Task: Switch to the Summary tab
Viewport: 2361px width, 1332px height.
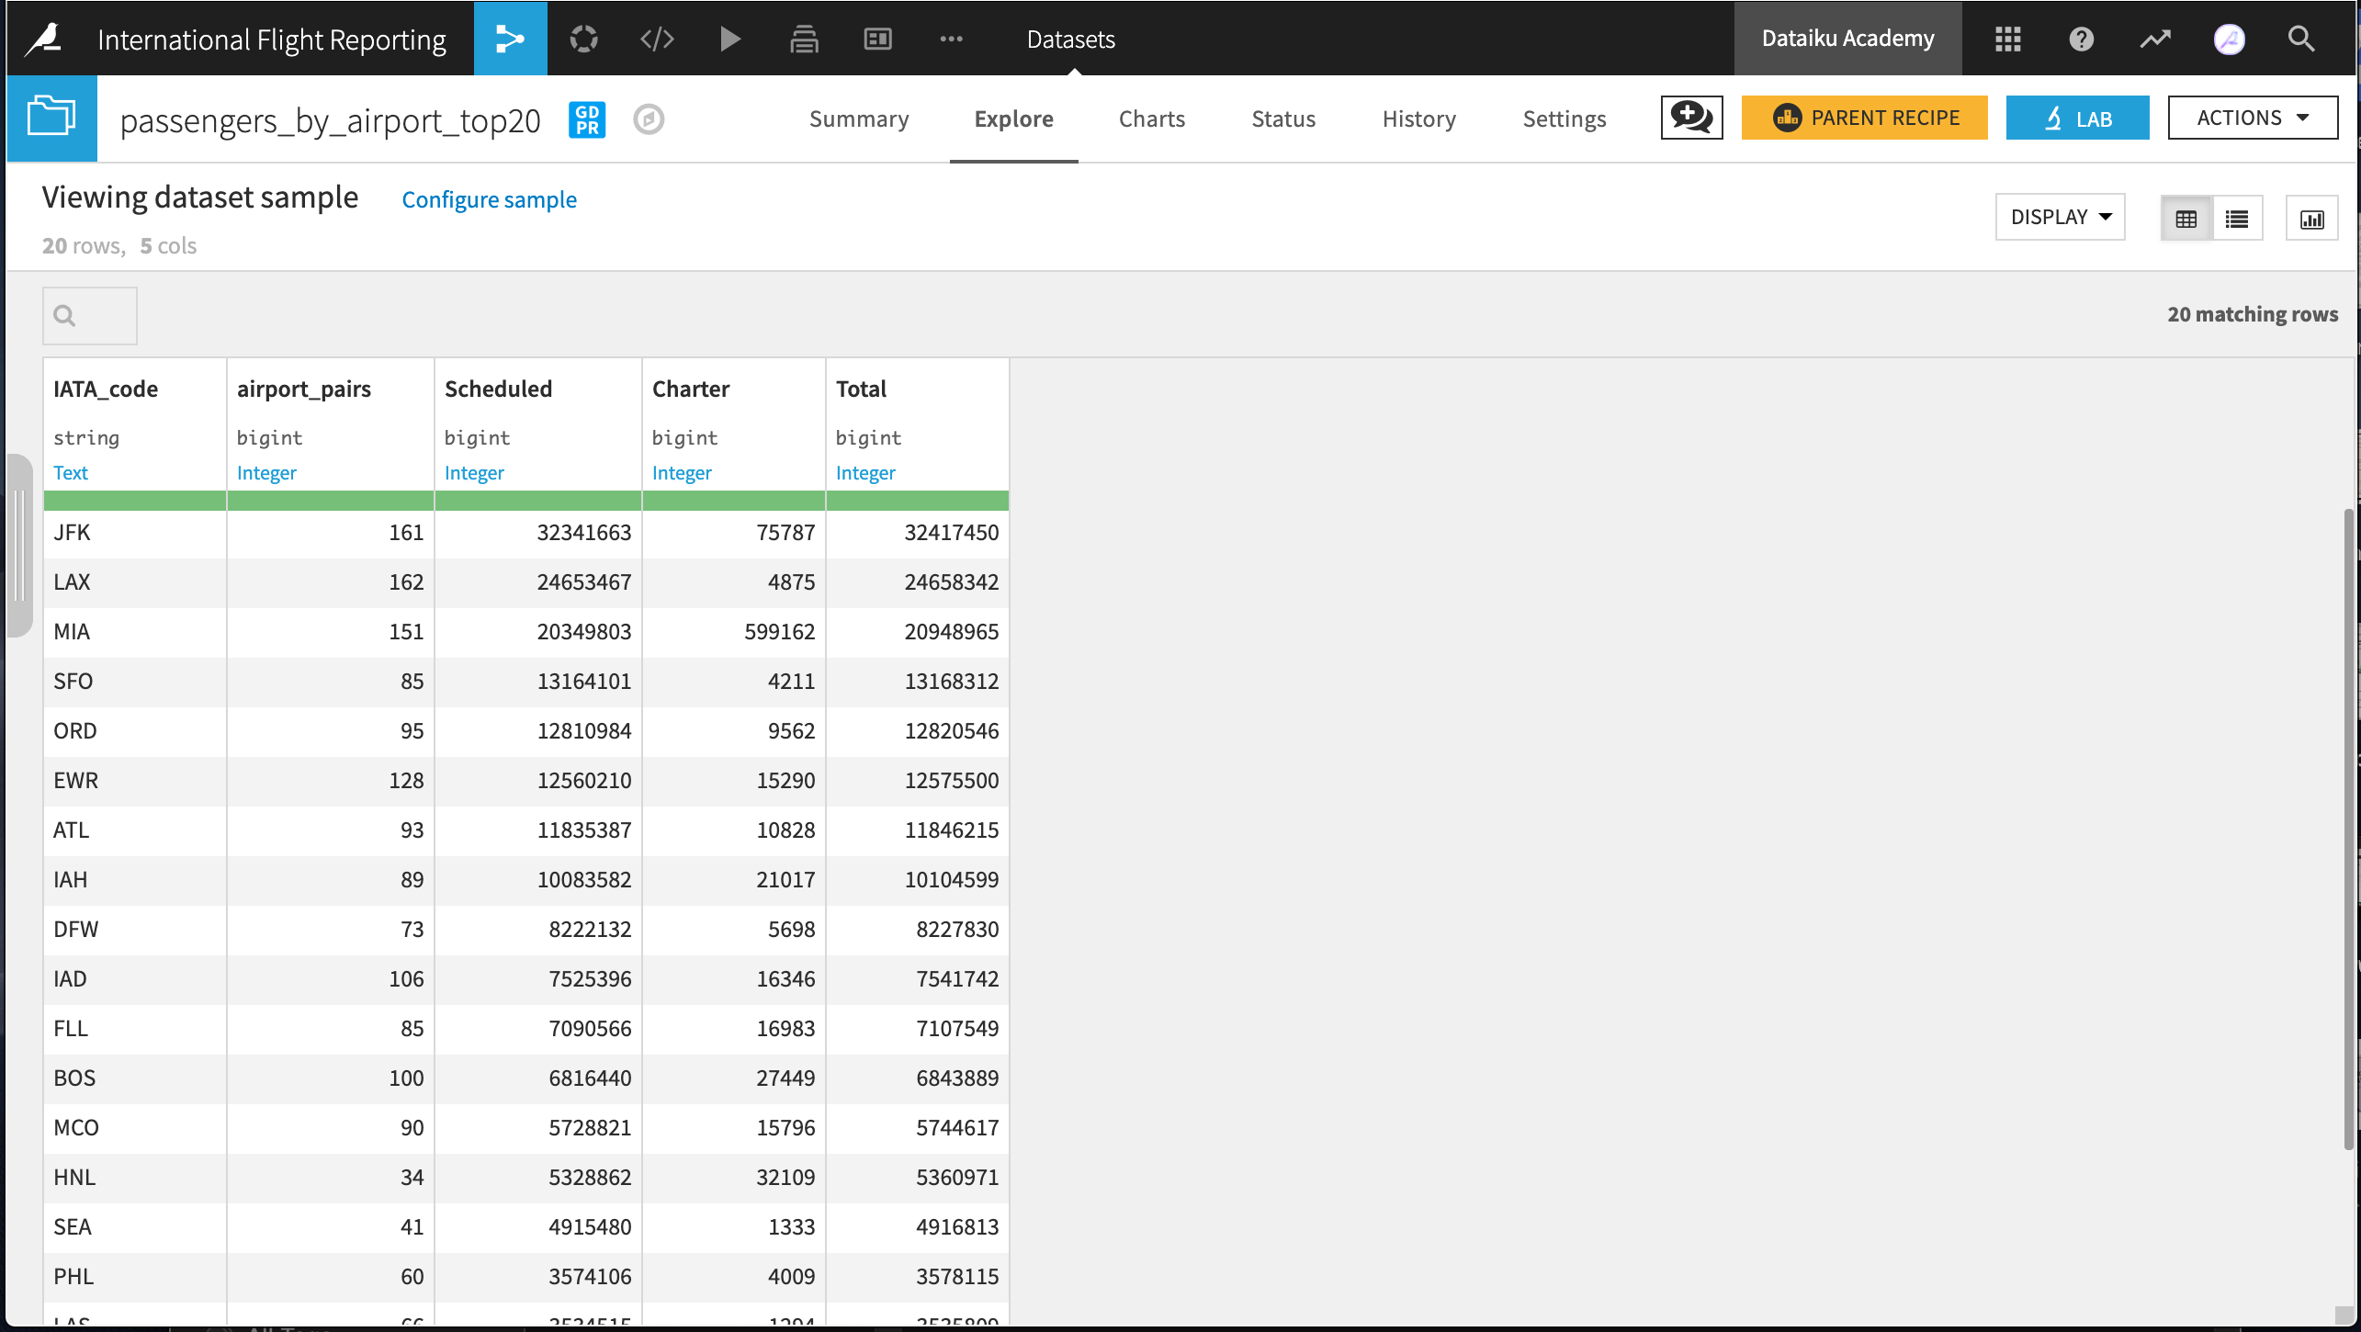Action: 860,117
